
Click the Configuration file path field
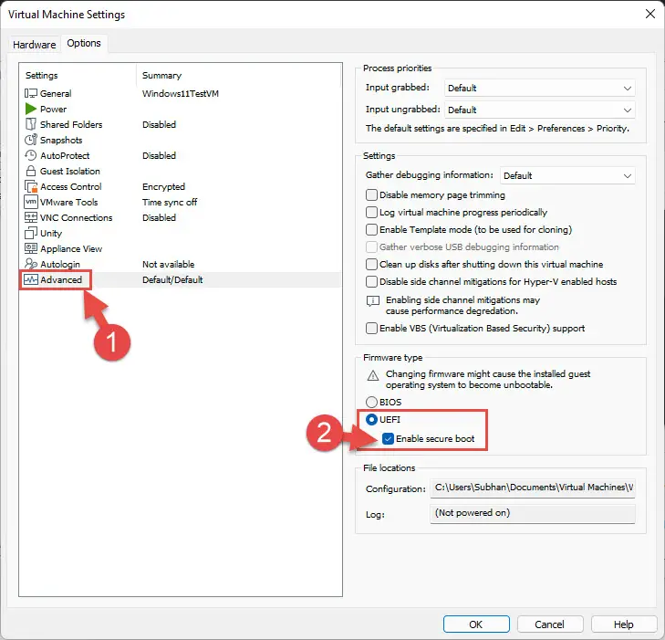point(533,488)
